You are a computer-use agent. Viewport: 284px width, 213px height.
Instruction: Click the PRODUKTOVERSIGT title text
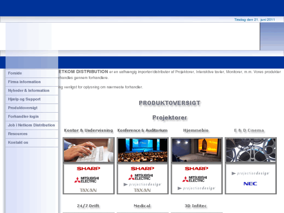click(170, 103)
